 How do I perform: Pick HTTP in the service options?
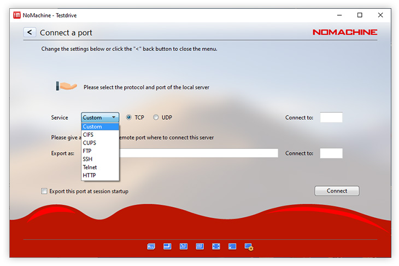pyautogui.click(x=89, y=176)
